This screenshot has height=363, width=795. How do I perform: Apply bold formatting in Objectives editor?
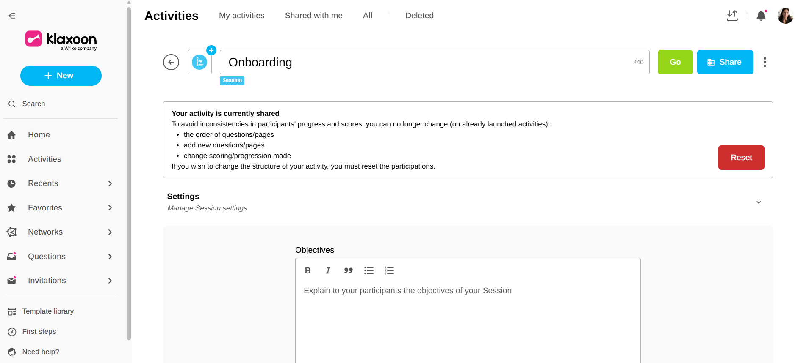pyautogui.click(x=308, y=270)
